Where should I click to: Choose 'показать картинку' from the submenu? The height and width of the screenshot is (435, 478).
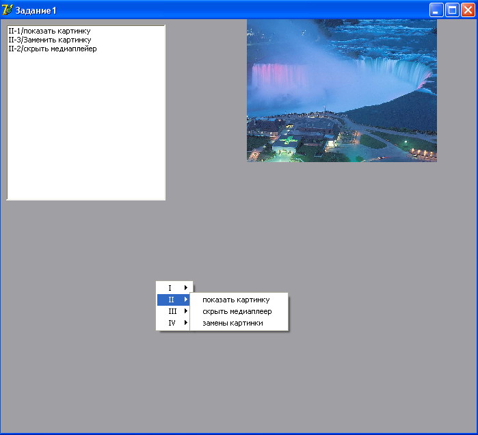[239, 300]
